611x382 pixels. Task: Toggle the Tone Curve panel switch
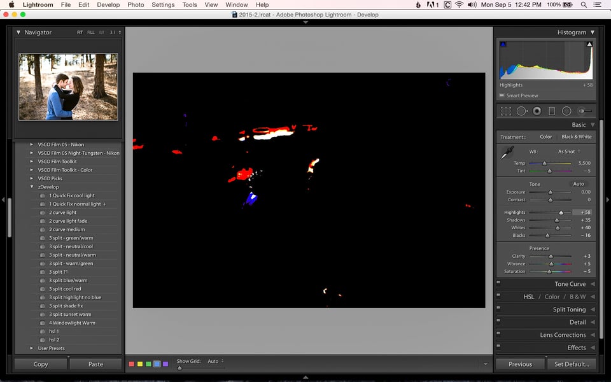[498, 282]
